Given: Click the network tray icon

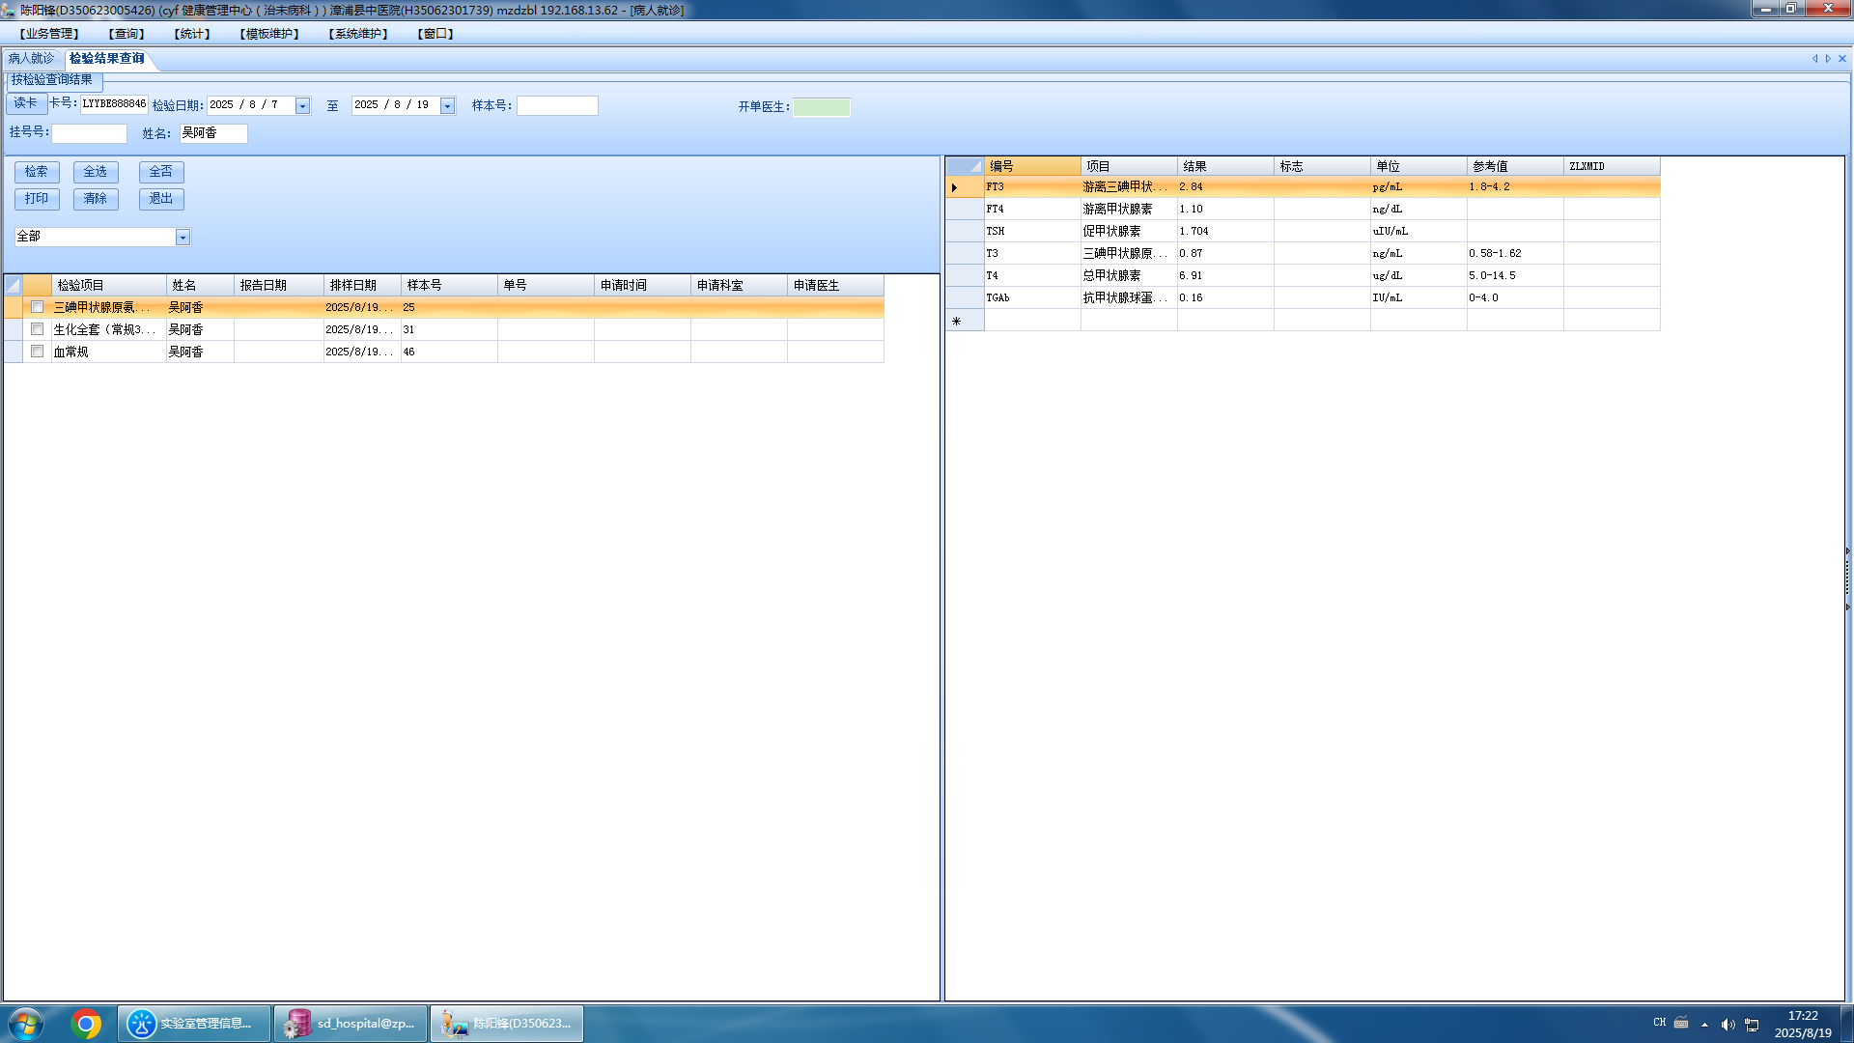Looking at the screenshot, I should (x=1752, y=1024).
